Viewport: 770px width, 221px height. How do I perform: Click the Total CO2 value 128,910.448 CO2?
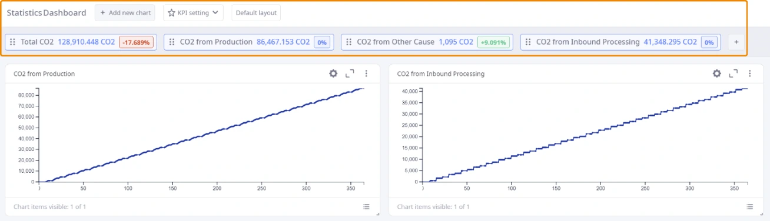point(87,42)
